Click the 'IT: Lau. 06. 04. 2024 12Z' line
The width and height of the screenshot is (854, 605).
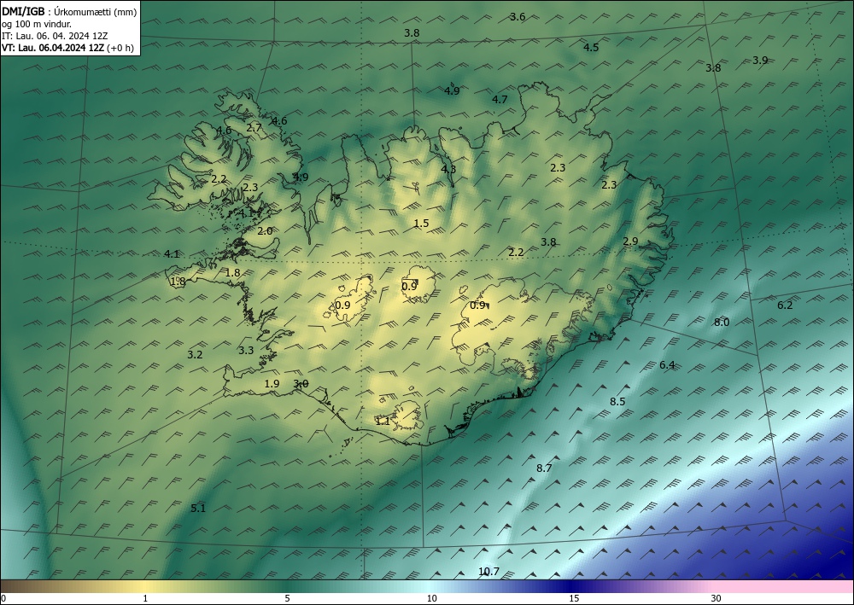click(x=55, y=36)
